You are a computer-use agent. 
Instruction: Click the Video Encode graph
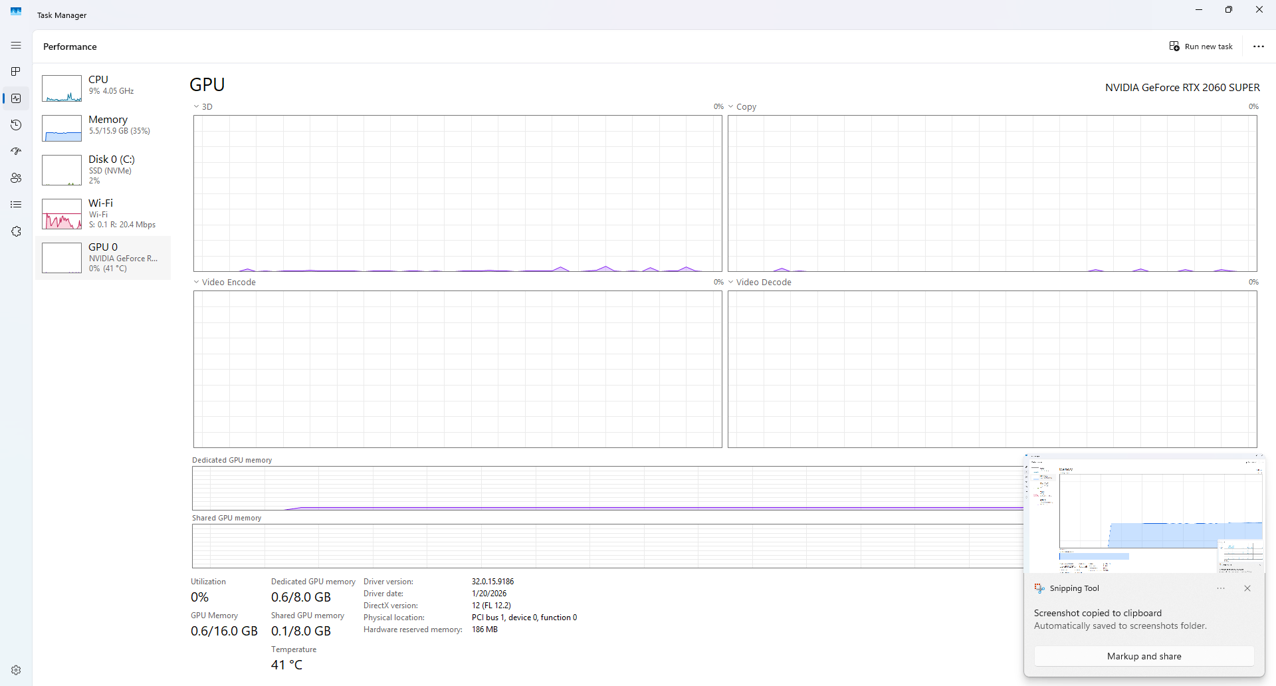click(x=458, y=369)
